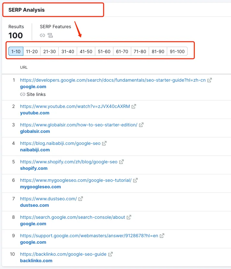Open the mygoogleseo.com google-seo-tutorial URL
This screenshot has width=231, height=269.
[x=76, y=180]
